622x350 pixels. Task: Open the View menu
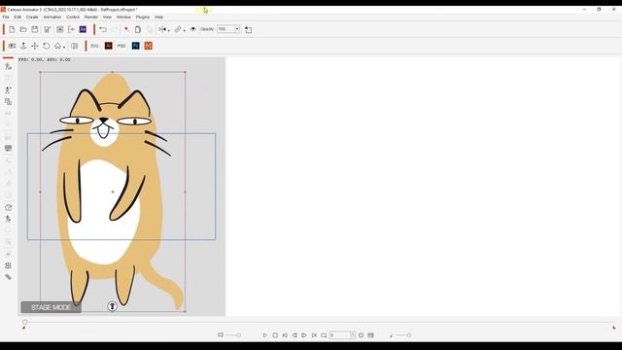[x=107, y=17]
